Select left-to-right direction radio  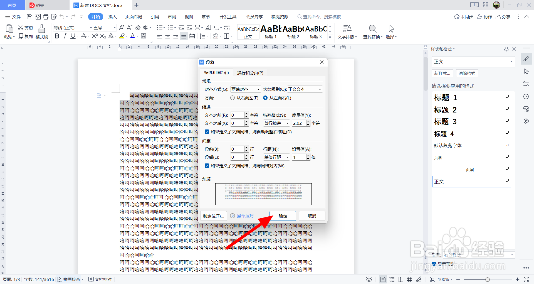[265, 98]
